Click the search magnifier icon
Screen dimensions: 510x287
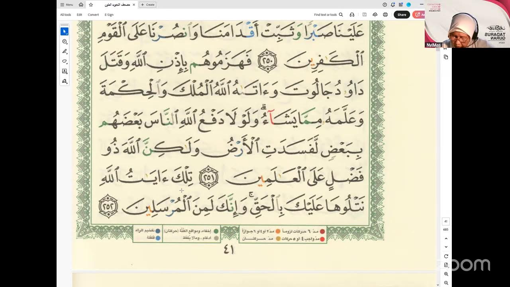tap(341, 15)
